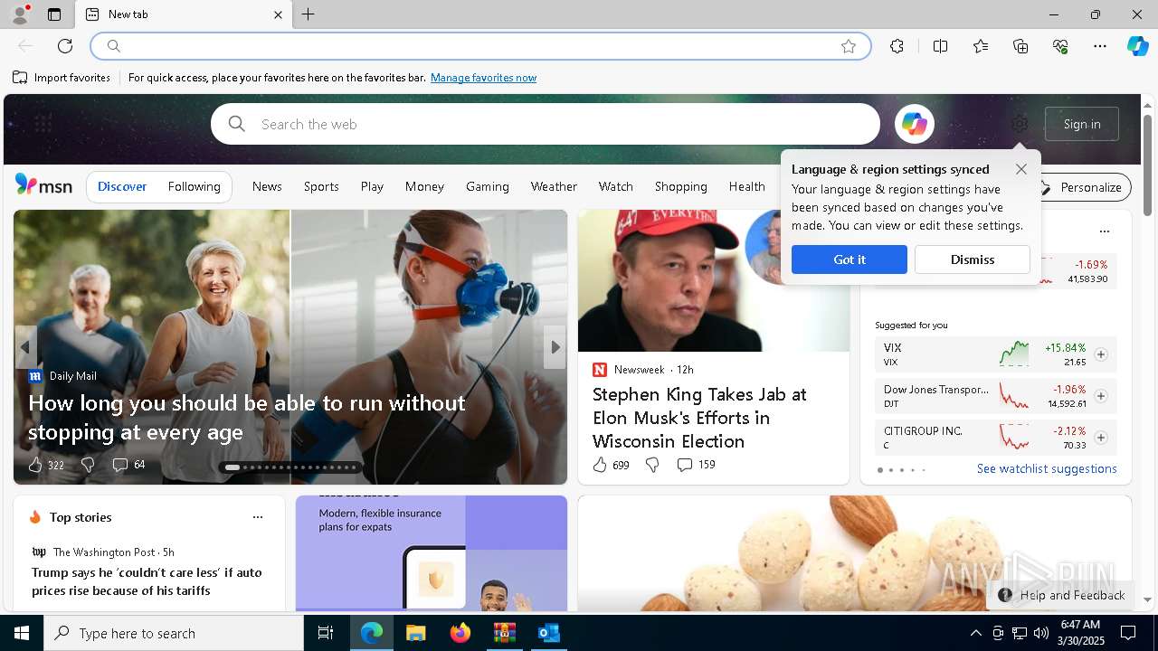Open Top stories more options
Screen dimensions: 1158x651
click(258, 517)
